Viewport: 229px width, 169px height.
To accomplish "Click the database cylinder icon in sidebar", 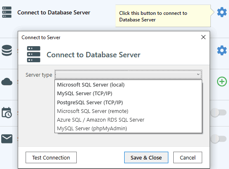I will tap(7, 50).
